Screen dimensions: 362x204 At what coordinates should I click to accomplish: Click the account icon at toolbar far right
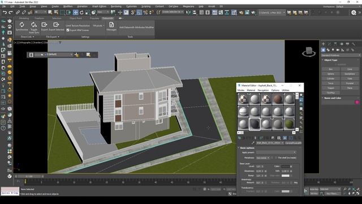[x=354, y=12]
